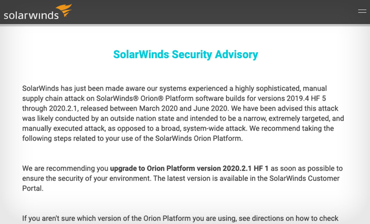Image resolution: width=370 pixels, height=224 pixels.
Task: Click the phrase see directions on how to check
Action: point(289,218)
